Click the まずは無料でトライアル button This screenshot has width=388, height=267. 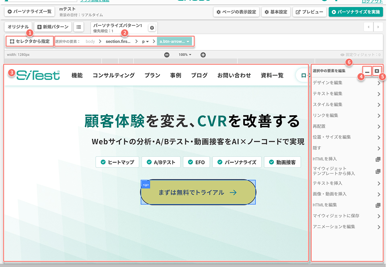click(x=198, y=192)
